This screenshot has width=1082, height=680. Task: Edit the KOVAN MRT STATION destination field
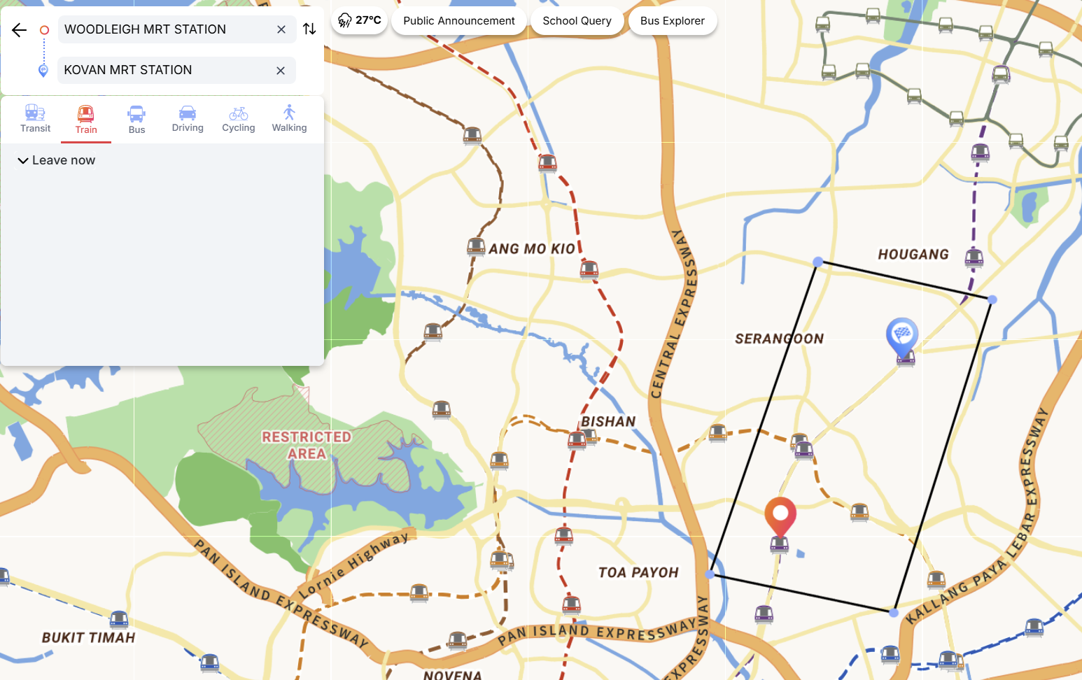point(165,70)
